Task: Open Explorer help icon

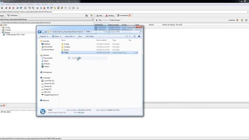Action: 139,36
